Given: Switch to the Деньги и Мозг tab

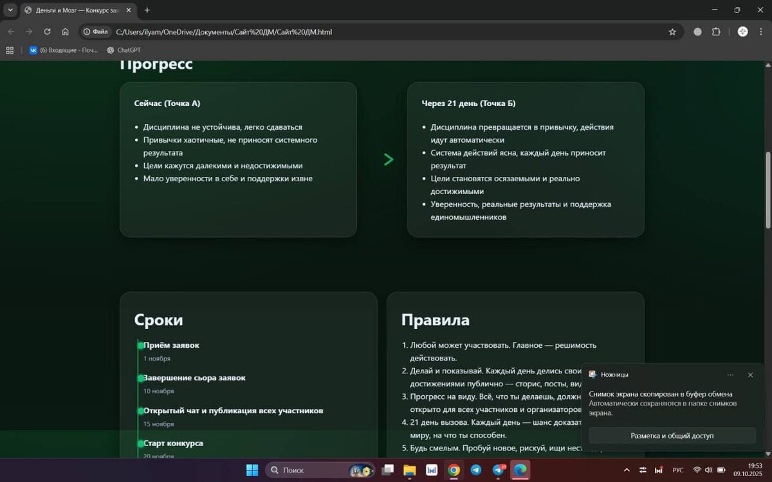Looking at the screenshot, I should pyautogui.click(x=77, y=10).
